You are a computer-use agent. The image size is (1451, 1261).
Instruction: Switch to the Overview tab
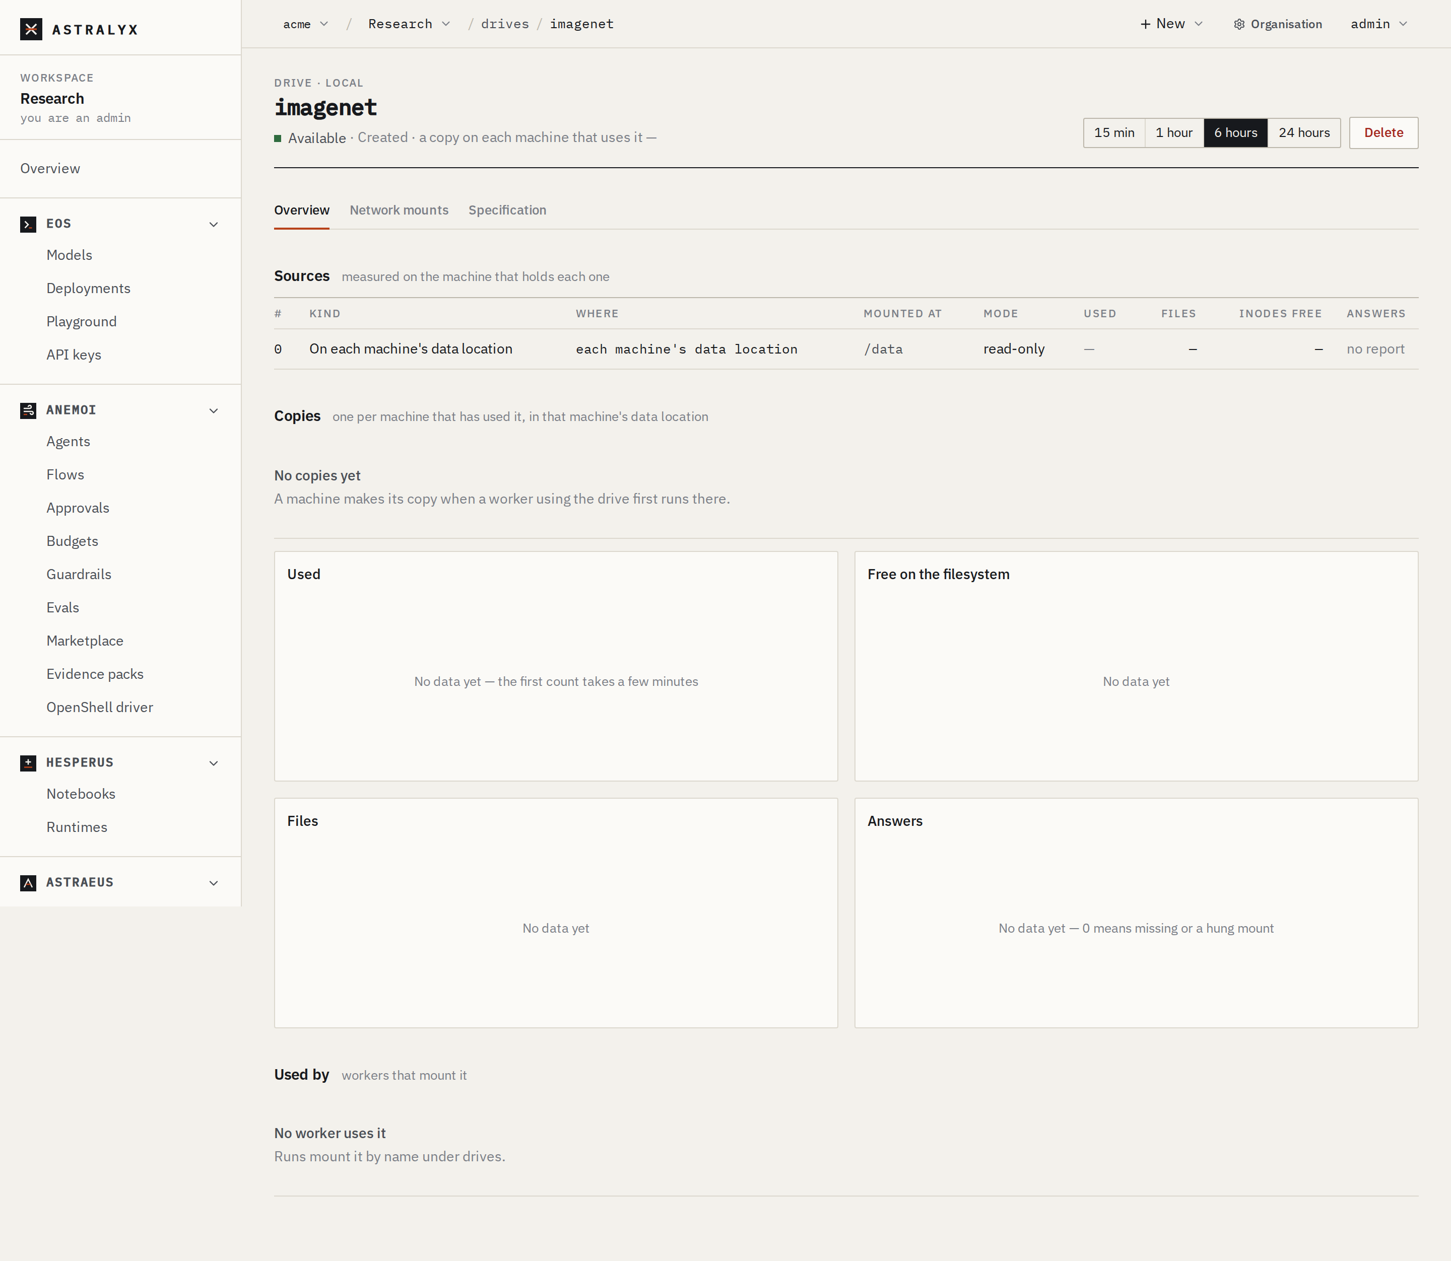[302, 211]
